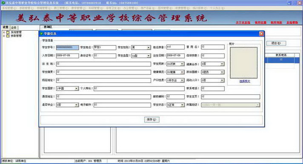
Task: Click the 入学日期 input field
Action: tap(67, 56)
